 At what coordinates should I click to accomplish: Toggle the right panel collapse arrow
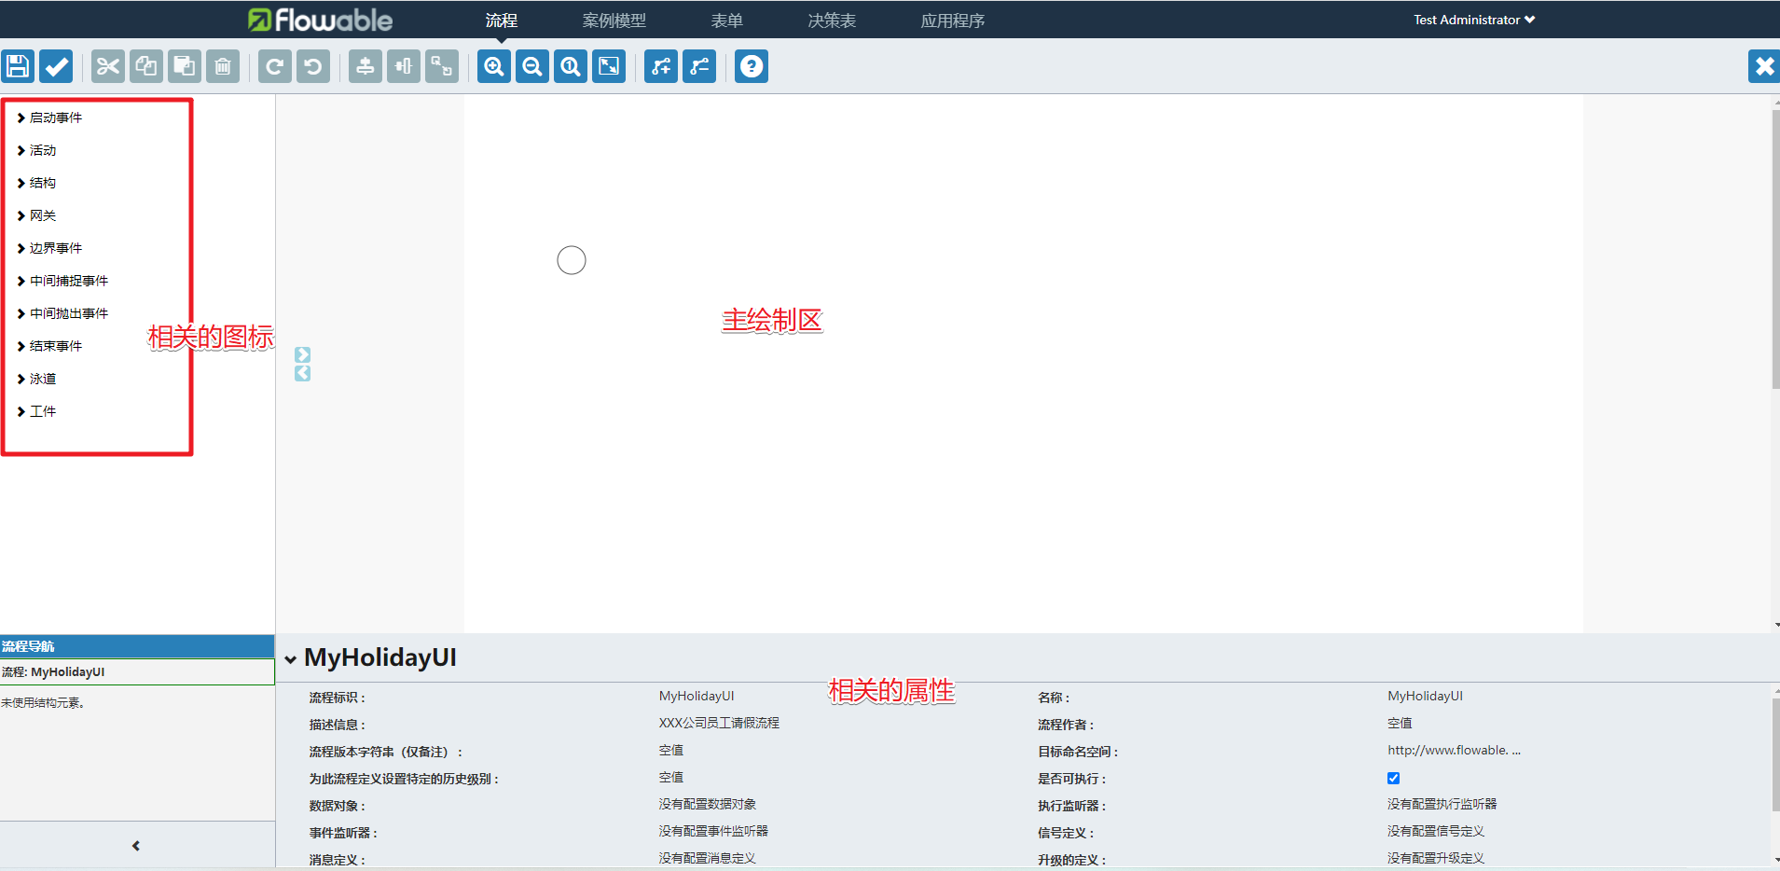click(302, 354)
